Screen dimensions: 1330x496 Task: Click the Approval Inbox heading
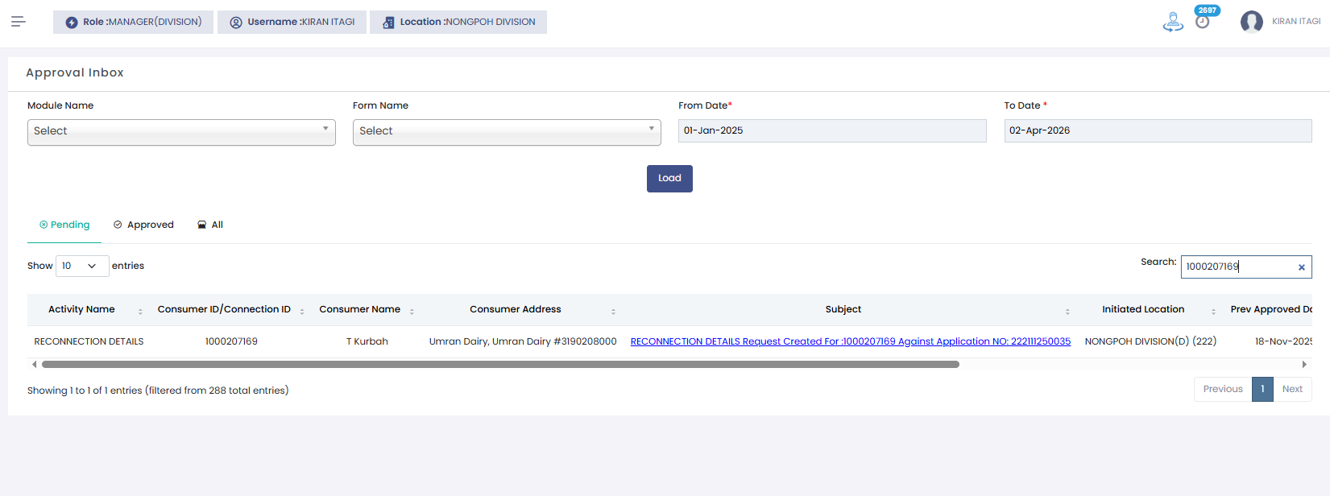(75, 72)
